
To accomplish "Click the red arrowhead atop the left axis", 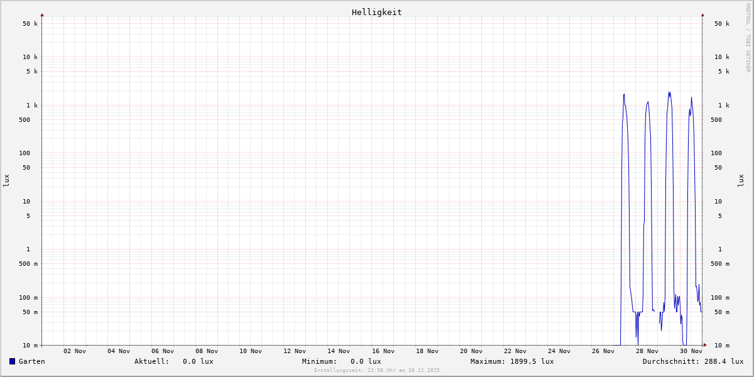I will [42, 14].
